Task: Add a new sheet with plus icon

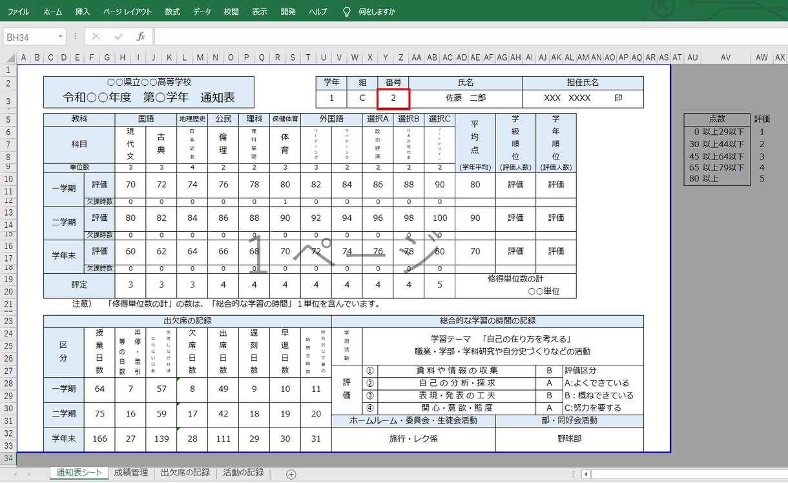Action: (x=291, y=474)
